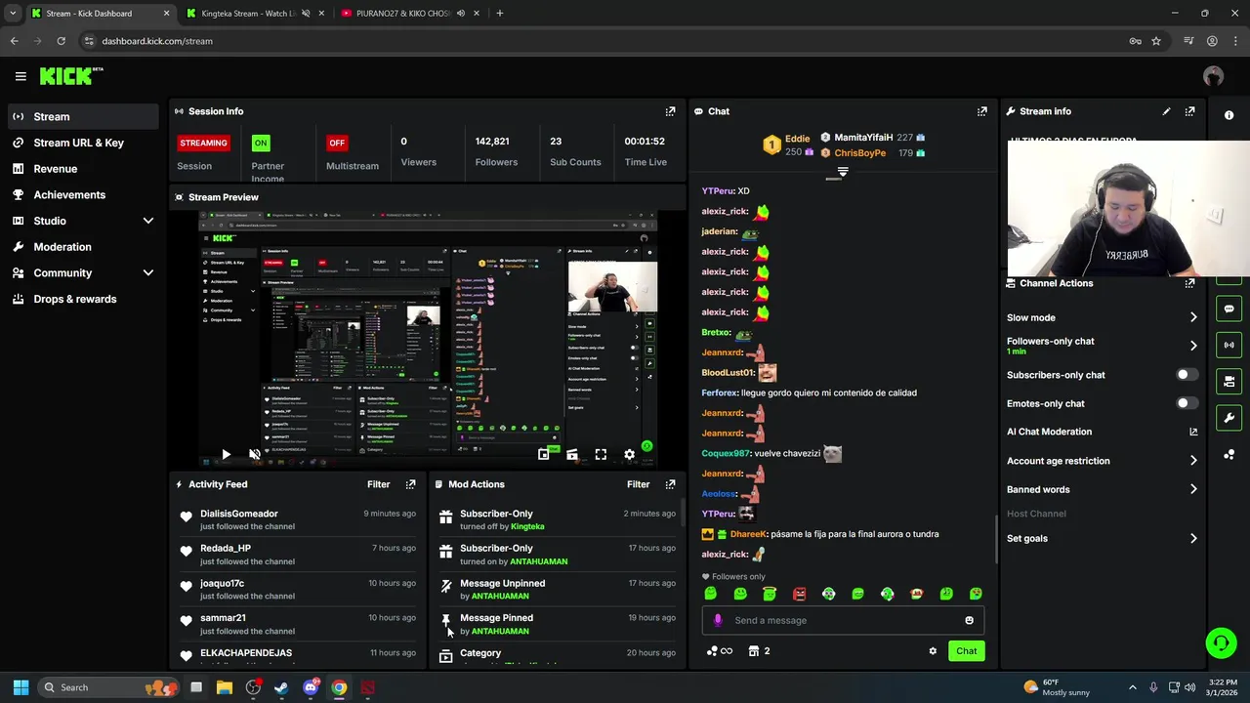
Task: Open Drops & rewards in sidebar
Action: (83, 299)
